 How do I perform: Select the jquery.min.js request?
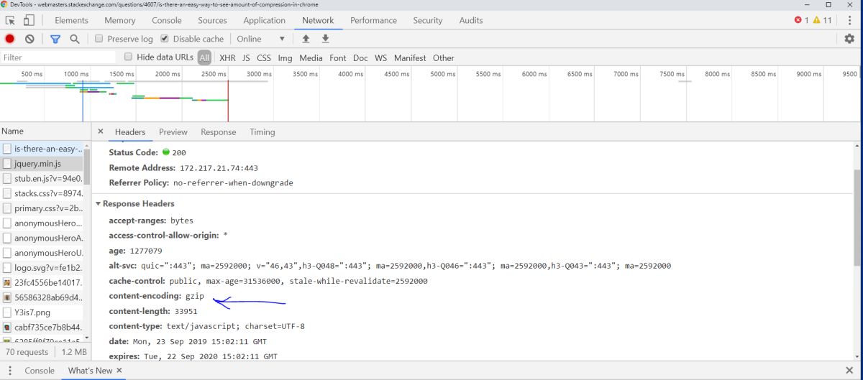[x=43, y=164]
